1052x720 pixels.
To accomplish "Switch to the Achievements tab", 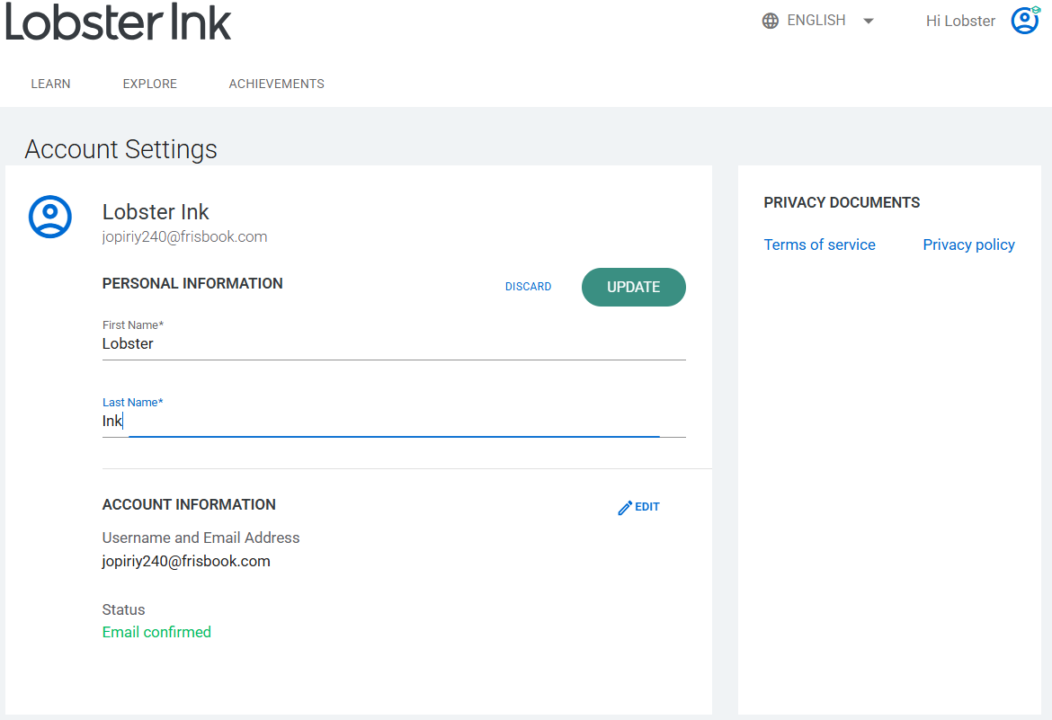I will [277, 84].
